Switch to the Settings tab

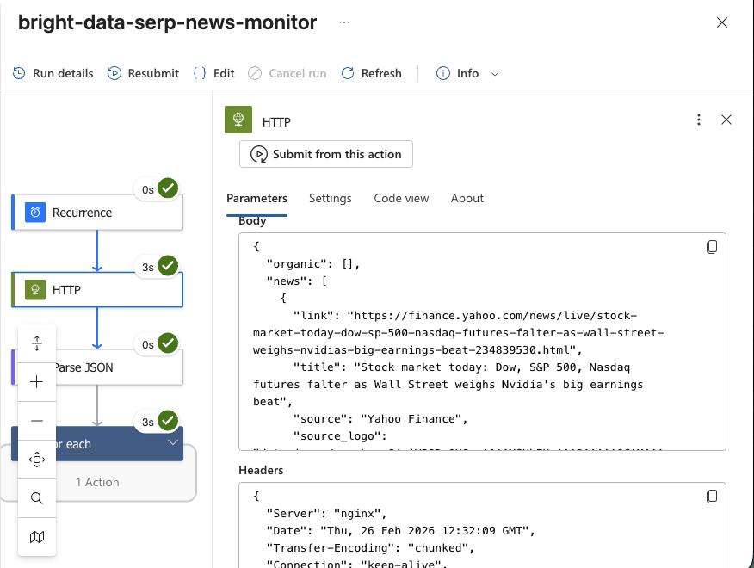(x=331, y=198)
